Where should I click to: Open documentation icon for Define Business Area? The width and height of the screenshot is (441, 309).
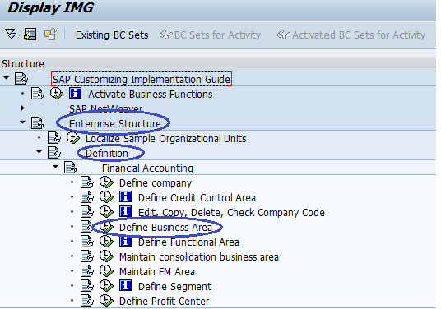tap(87, 227)
